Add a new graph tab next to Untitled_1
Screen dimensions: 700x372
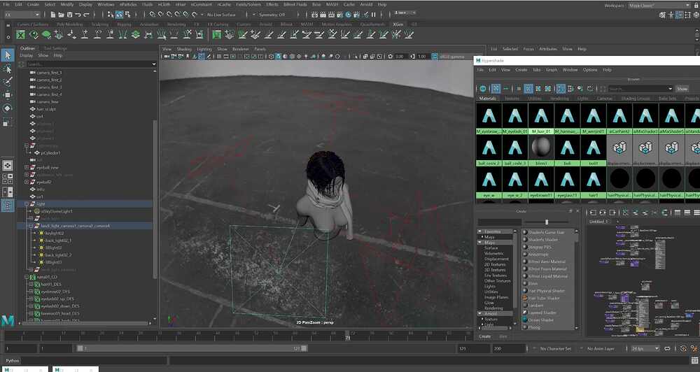click(x=617, y=221)
